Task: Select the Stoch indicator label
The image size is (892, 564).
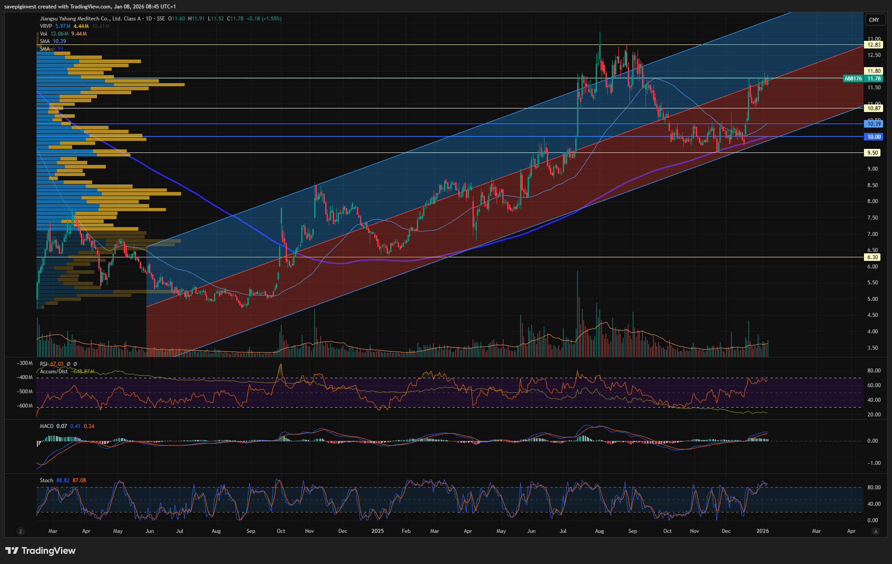Action: click(x=46, y=480)
